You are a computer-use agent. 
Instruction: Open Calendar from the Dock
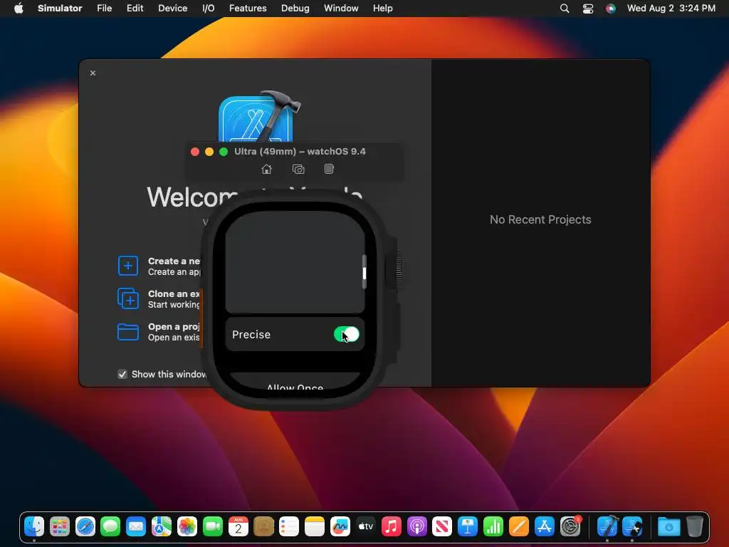coord(238,526)
